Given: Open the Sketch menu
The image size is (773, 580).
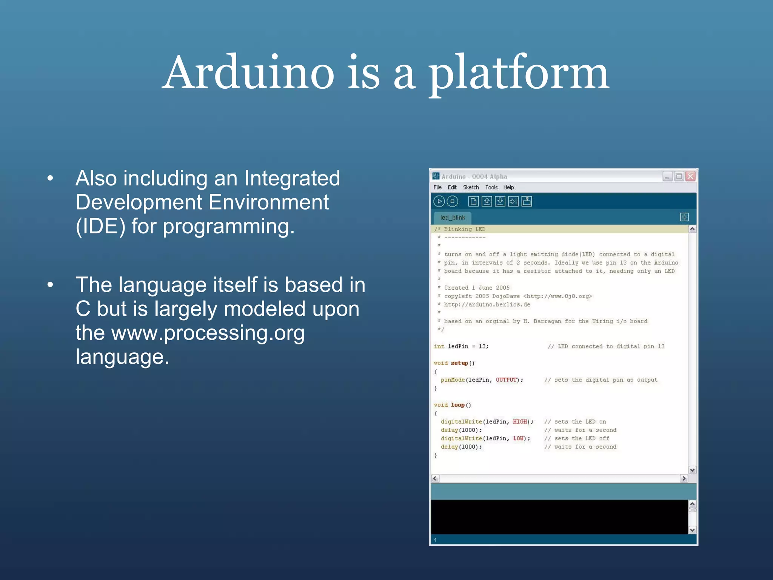Looking at the screenshot, I should (471, 187).
